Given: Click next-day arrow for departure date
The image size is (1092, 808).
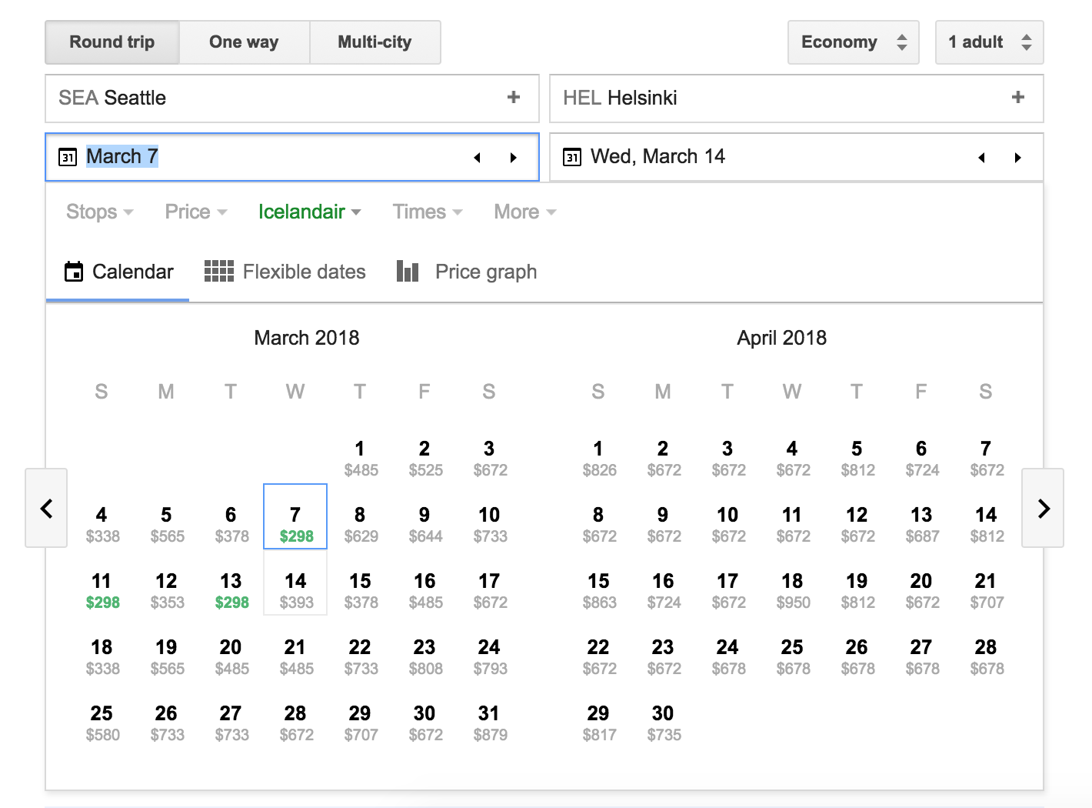Looking at the screenshot, I should click(514, 158).
